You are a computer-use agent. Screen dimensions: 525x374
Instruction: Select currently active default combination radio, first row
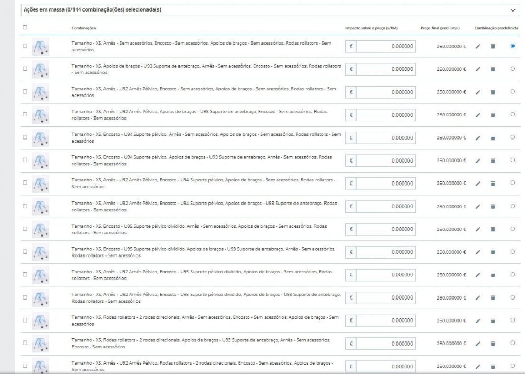(x=512, y=46)
